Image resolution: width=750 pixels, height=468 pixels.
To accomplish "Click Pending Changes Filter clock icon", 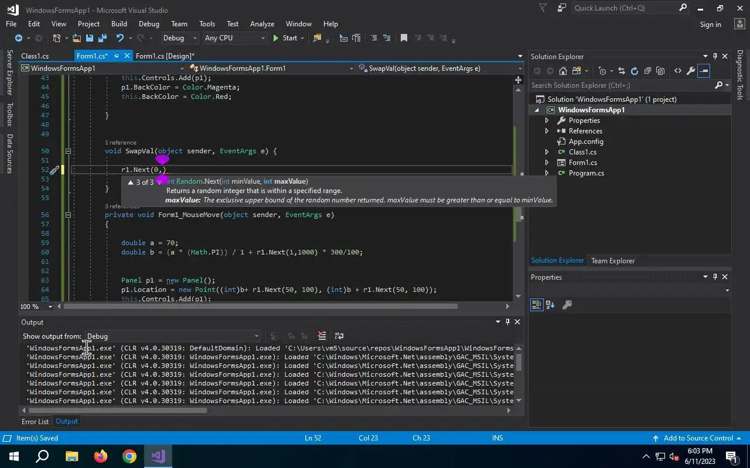I will tap(602, 71).
